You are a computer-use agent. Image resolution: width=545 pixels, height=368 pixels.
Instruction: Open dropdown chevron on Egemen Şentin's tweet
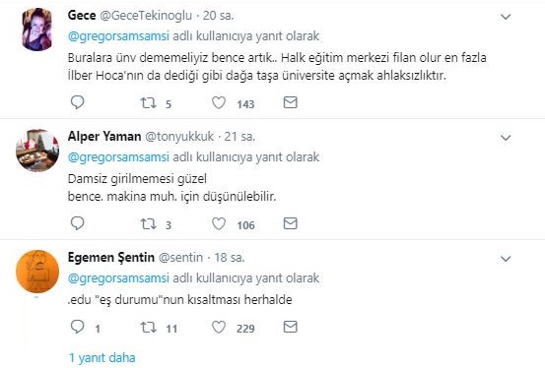(x=506, y=259)
